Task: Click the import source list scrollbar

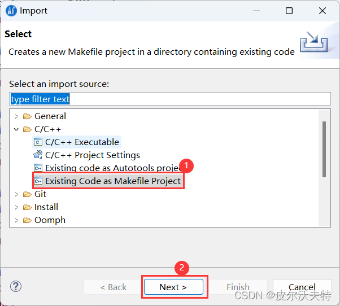Action: 324,149
